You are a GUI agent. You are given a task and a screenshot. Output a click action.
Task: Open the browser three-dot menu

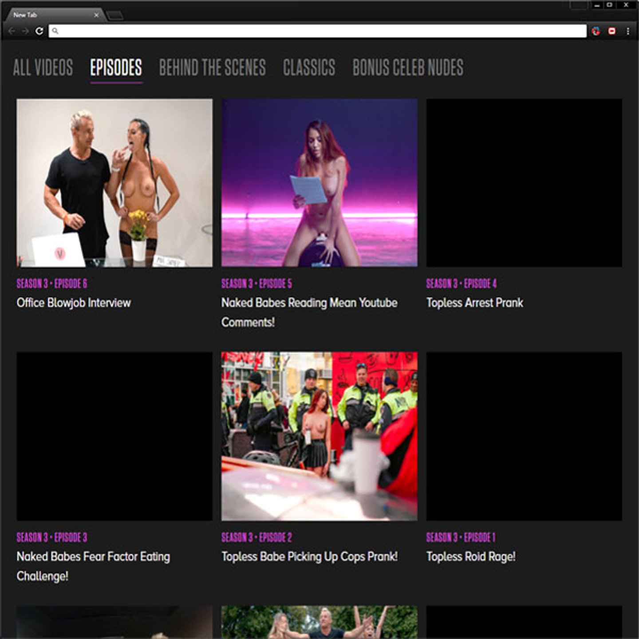pyautogui.click(x=628, y=31)
